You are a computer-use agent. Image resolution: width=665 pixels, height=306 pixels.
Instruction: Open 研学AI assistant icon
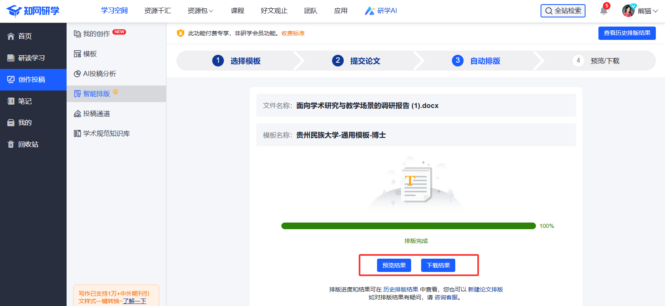(x=370, y=11)
